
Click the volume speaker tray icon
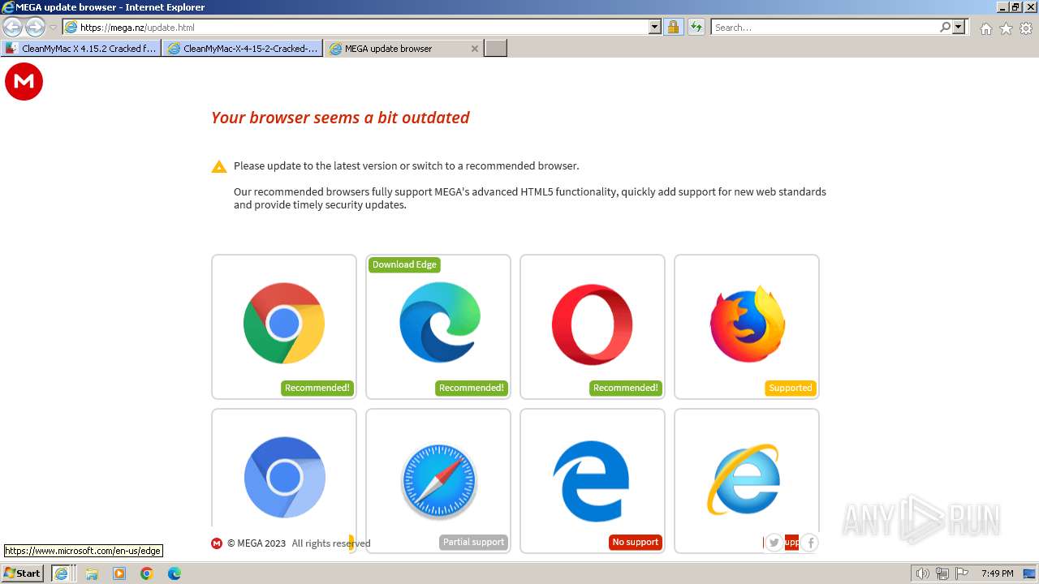point(922,573)
